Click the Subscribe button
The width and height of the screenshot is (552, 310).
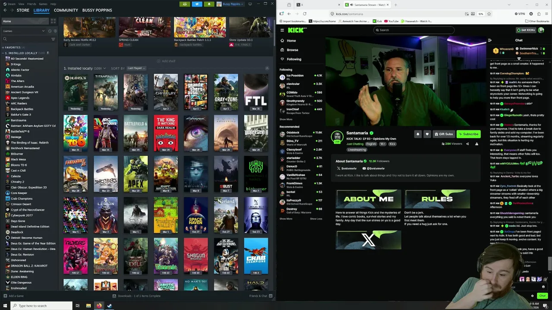point(468,134)
